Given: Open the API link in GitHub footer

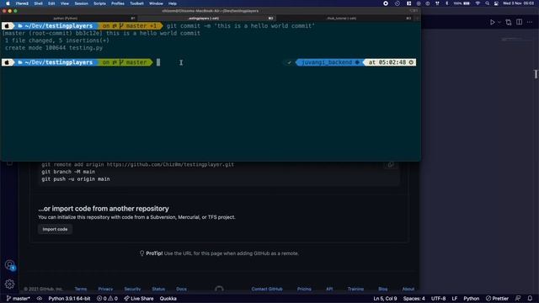Looking at the screenshot, I should 329,289.
